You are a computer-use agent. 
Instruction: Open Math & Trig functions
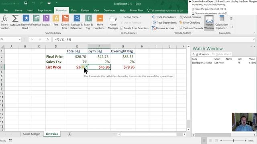[x=88, y=22]
